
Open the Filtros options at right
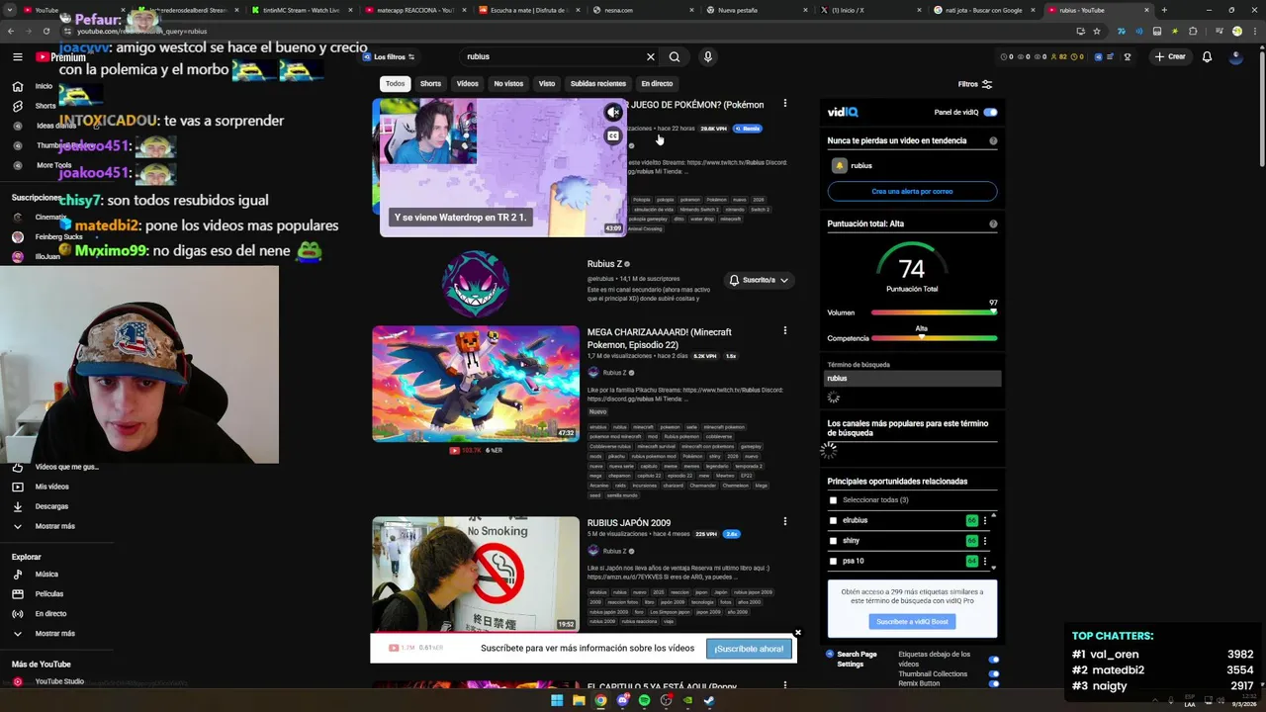974,84
